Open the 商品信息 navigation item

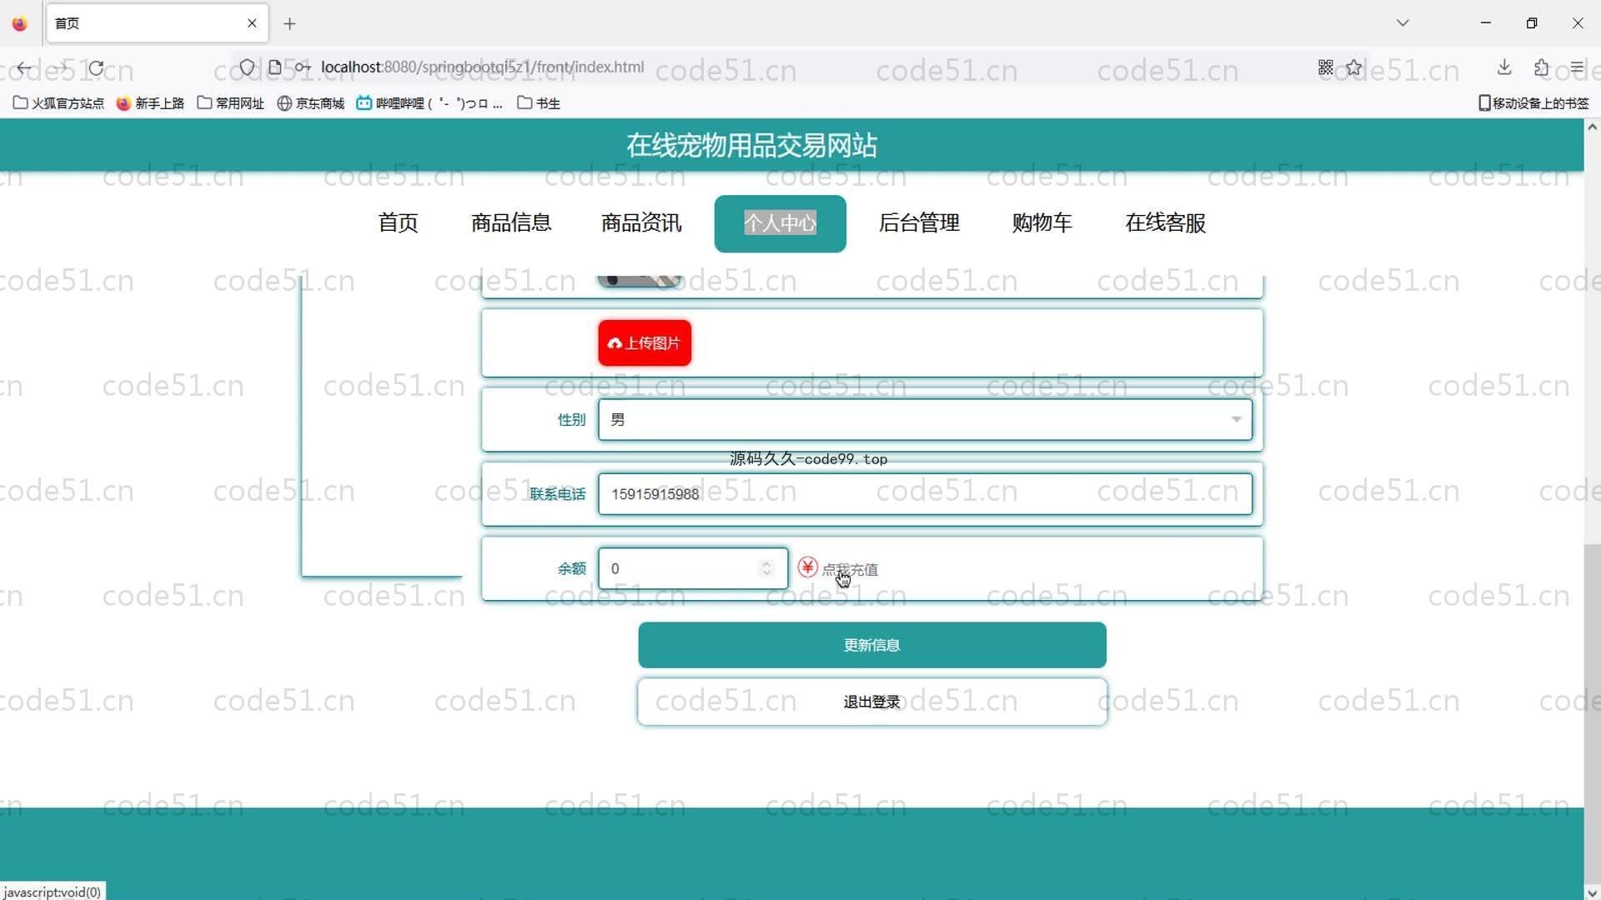[511, 223]
